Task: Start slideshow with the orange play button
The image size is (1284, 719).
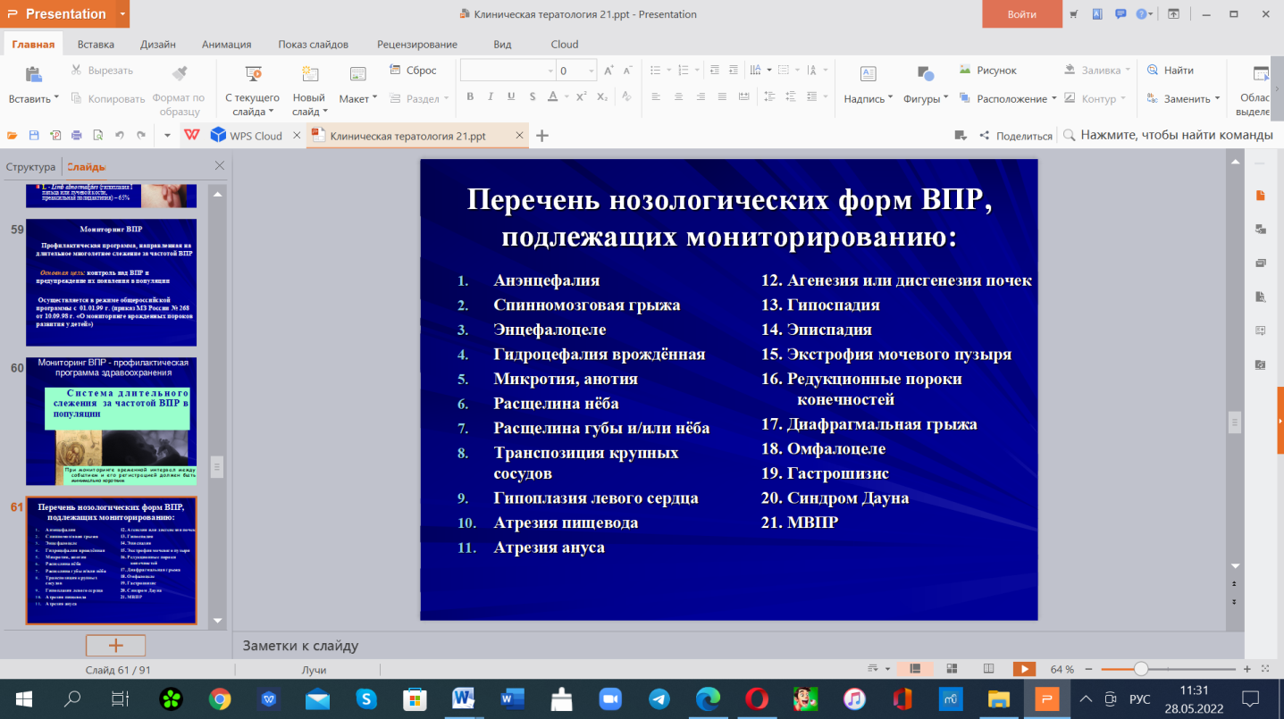Action: point(1024,669)
